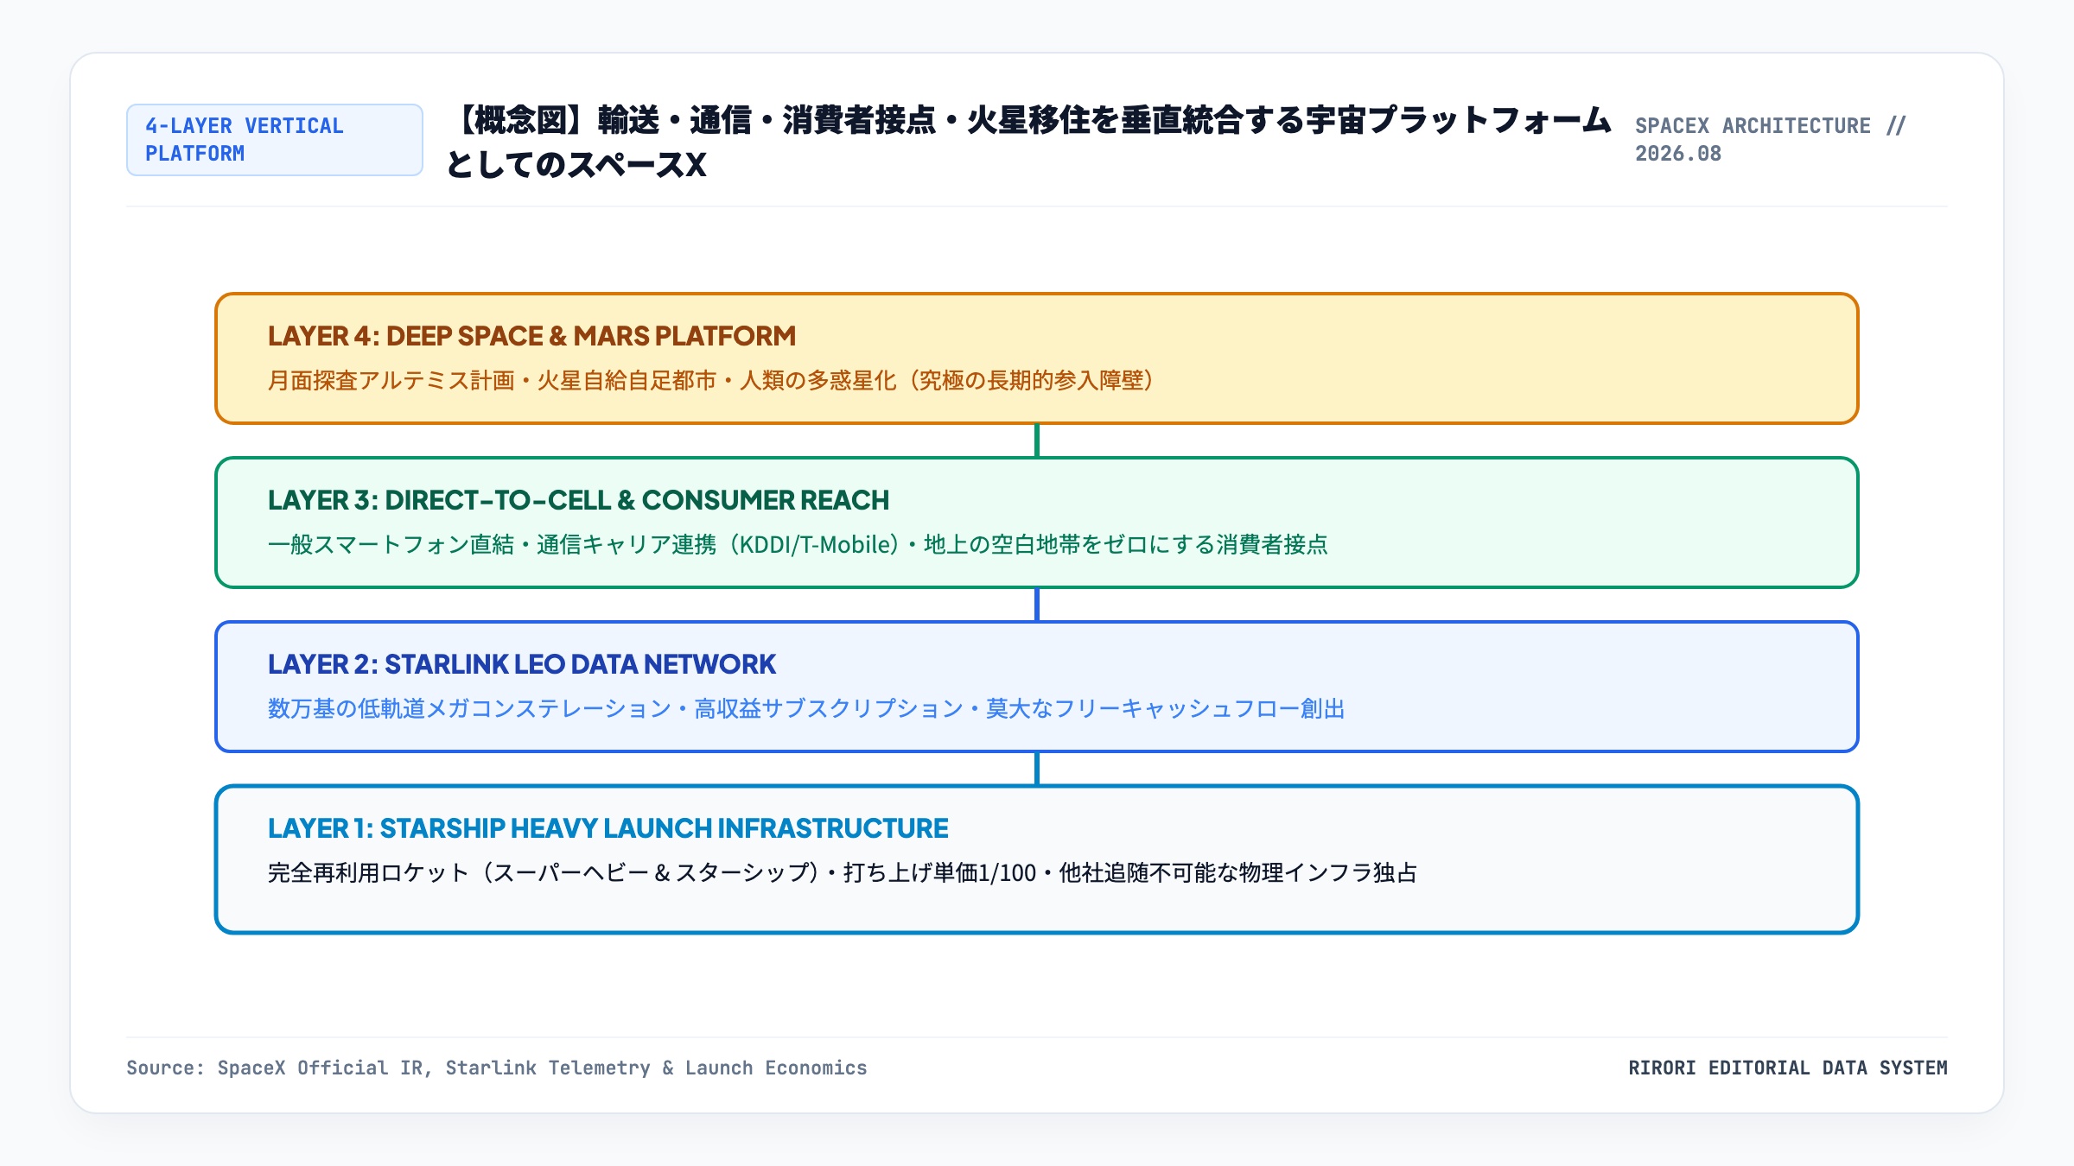Click the 4-LAYER VERTICAL PLATFORM badge
The image size is (2074, 1166).
[275, 140]
